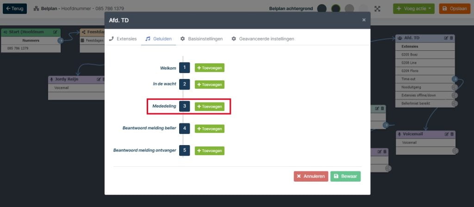Click the Jordy Reijn microphone icon
Image resolution: width=474 pixels, height=207 pixels.
click(52, 79)
